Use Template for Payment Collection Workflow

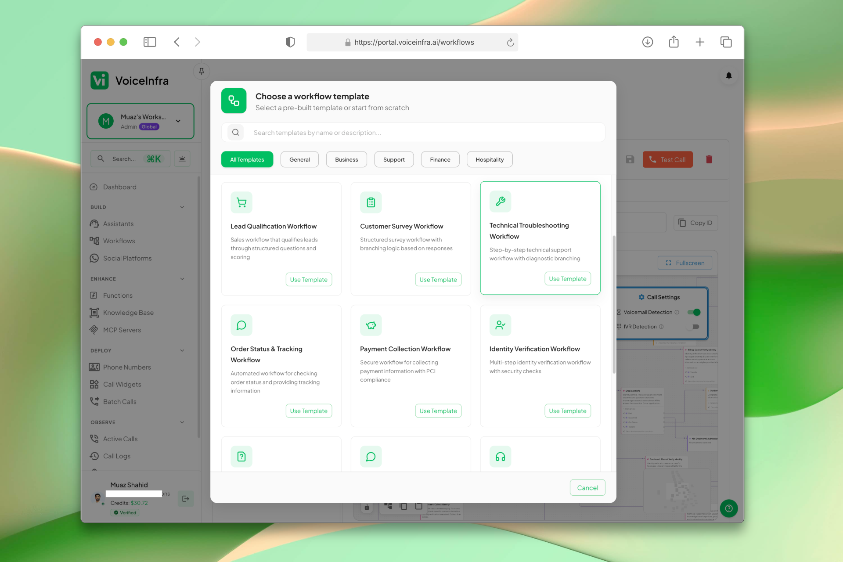pos(438,411)
